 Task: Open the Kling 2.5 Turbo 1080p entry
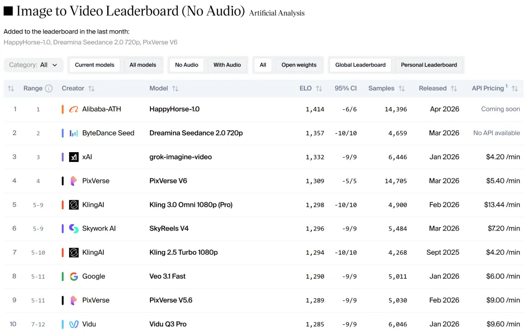(184, 252)
